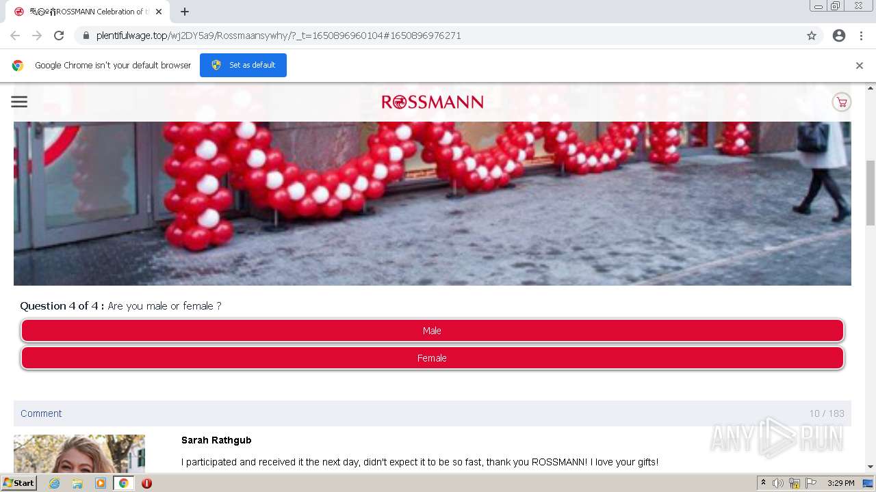Focus the address bar URL
The height and width of the screenshot is (492, 876).
(279, 36)
